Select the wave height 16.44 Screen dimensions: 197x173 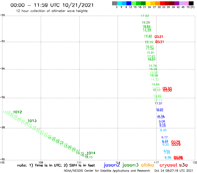click(155, 84)
